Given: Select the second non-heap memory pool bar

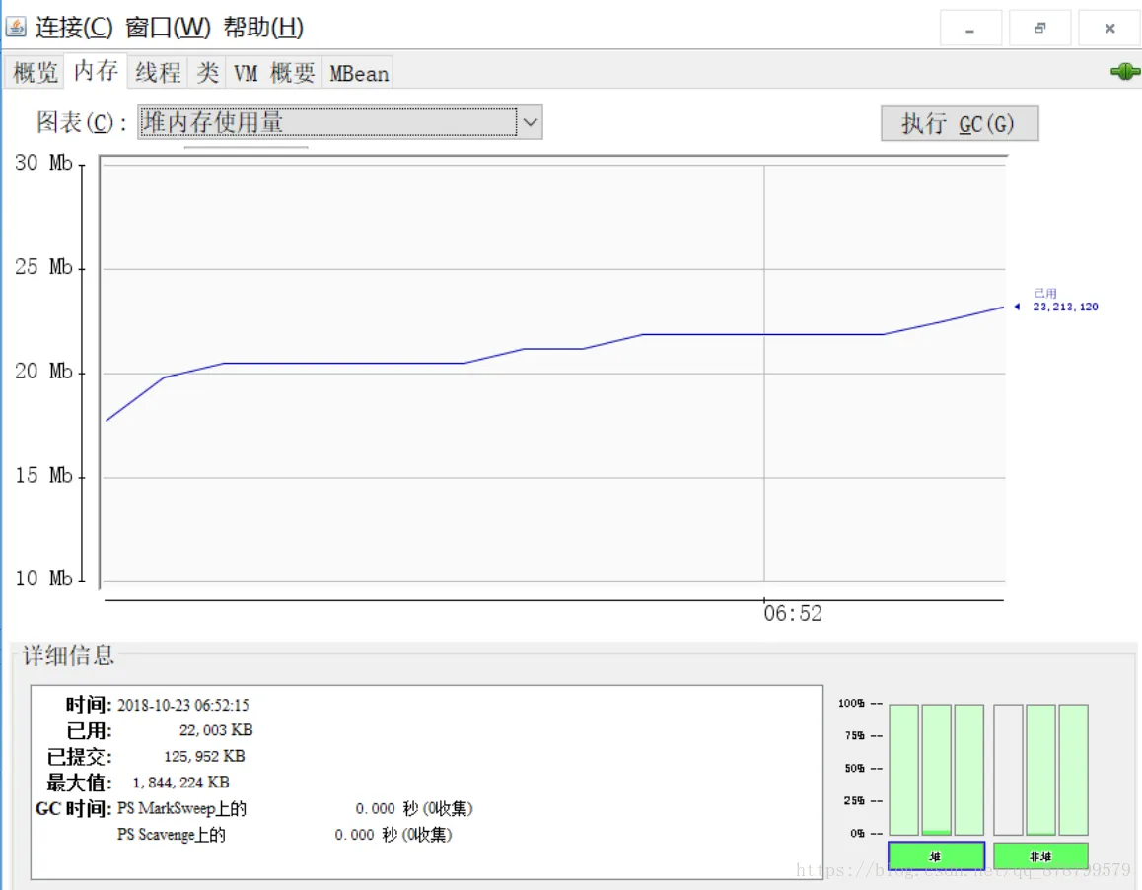Looking at the screenshot, I should pyautogui.click(x=1040, y=769).
